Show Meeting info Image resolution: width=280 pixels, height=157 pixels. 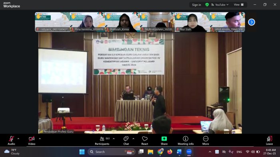[186, 141]
